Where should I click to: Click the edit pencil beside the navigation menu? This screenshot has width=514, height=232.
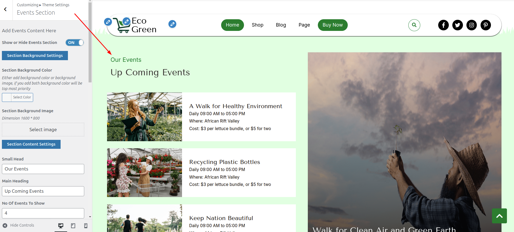(x=172, y=24)
